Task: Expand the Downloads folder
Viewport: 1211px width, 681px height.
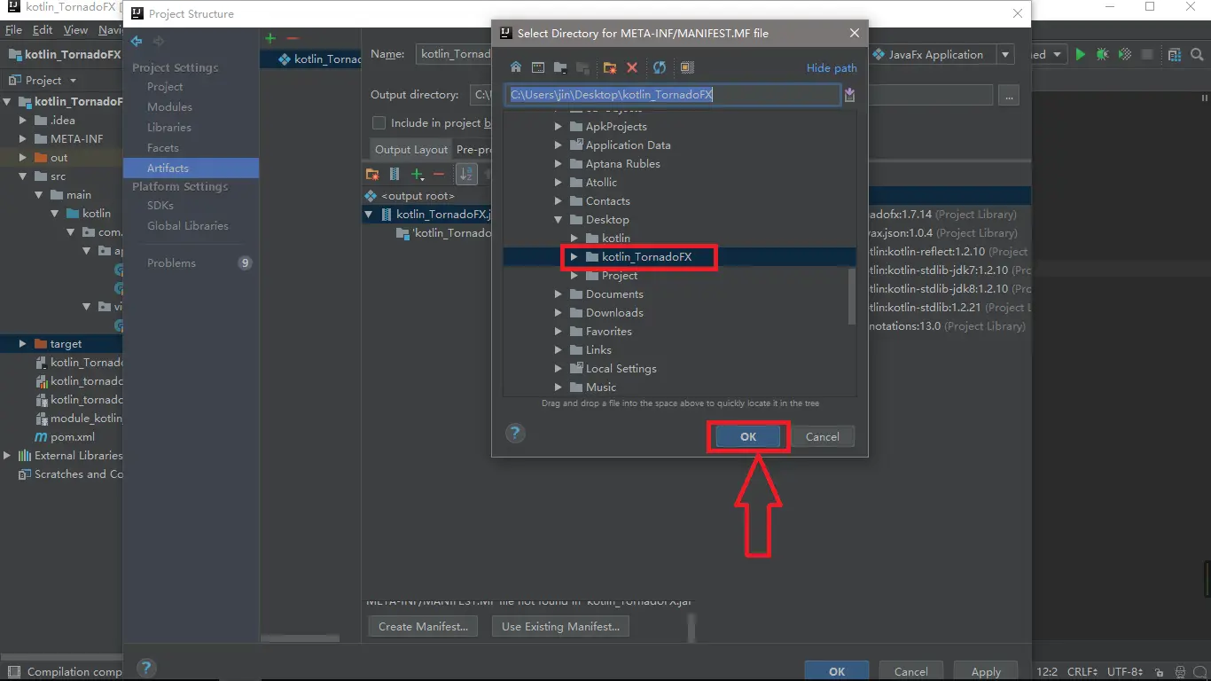Action: click(x=559, y=313)
